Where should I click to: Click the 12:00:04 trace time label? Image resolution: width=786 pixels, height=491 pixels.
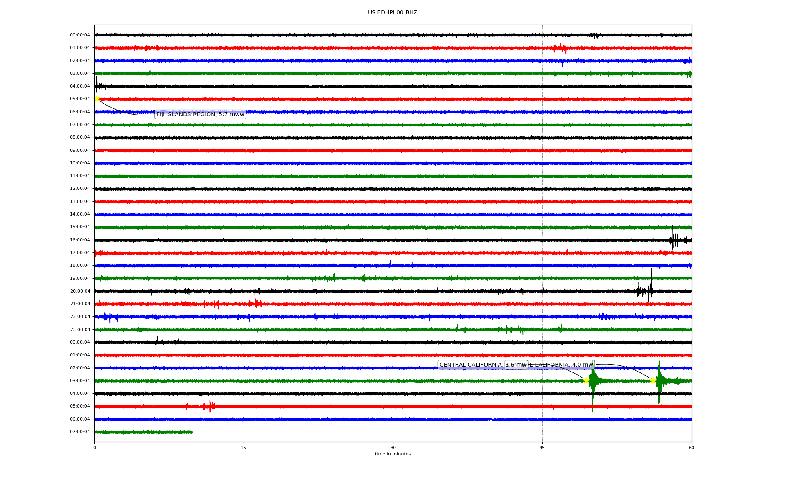pos(80,189)
